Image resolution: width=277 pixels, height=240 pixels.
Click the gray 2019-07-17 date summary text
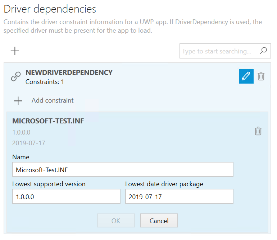click(x=29, y=143)
